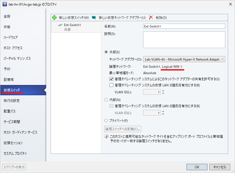
Task: Decrease VLAN ID under 内部 with down arrow
Action: [x=163, y=114]
